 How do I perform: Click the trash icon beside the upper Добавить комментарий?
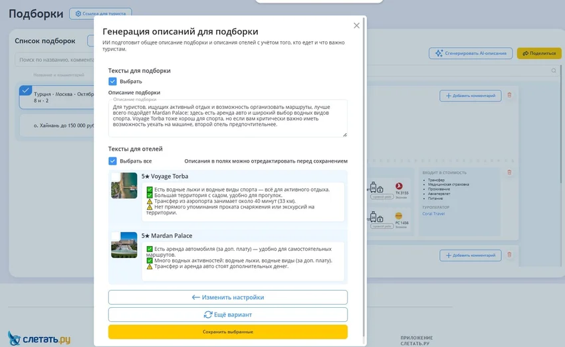(509, 96)
